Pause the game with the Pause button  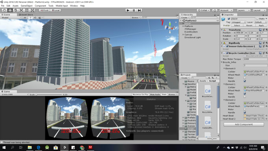[134, 10]
